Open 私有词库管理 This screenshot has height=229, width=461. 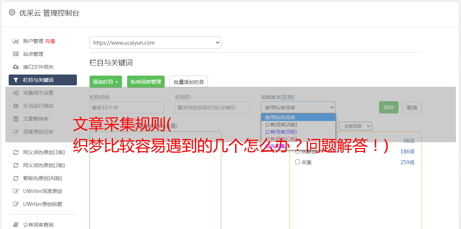[x=146, y=82]
